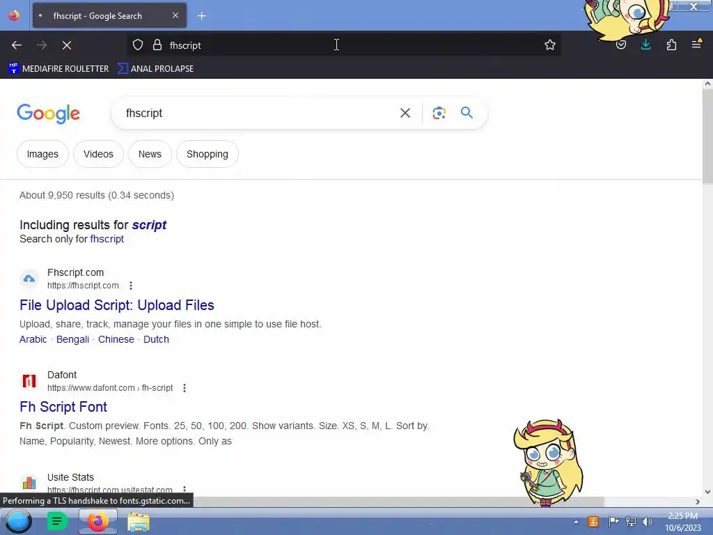
Task: Click the Java update tray icon
Action: pyautogui.click(x=593, y=522)
